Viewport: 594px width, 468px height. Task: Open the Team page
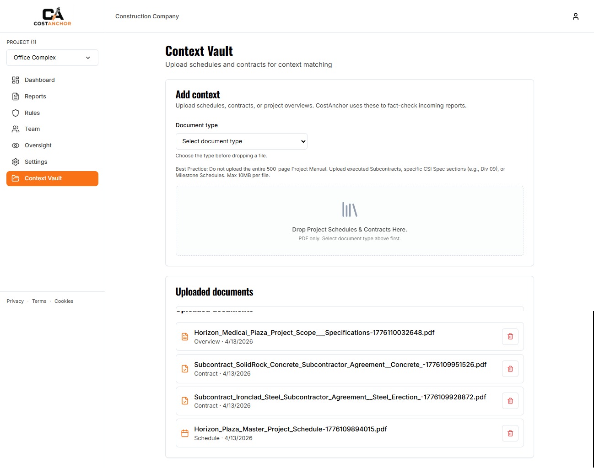pos(52,129)
